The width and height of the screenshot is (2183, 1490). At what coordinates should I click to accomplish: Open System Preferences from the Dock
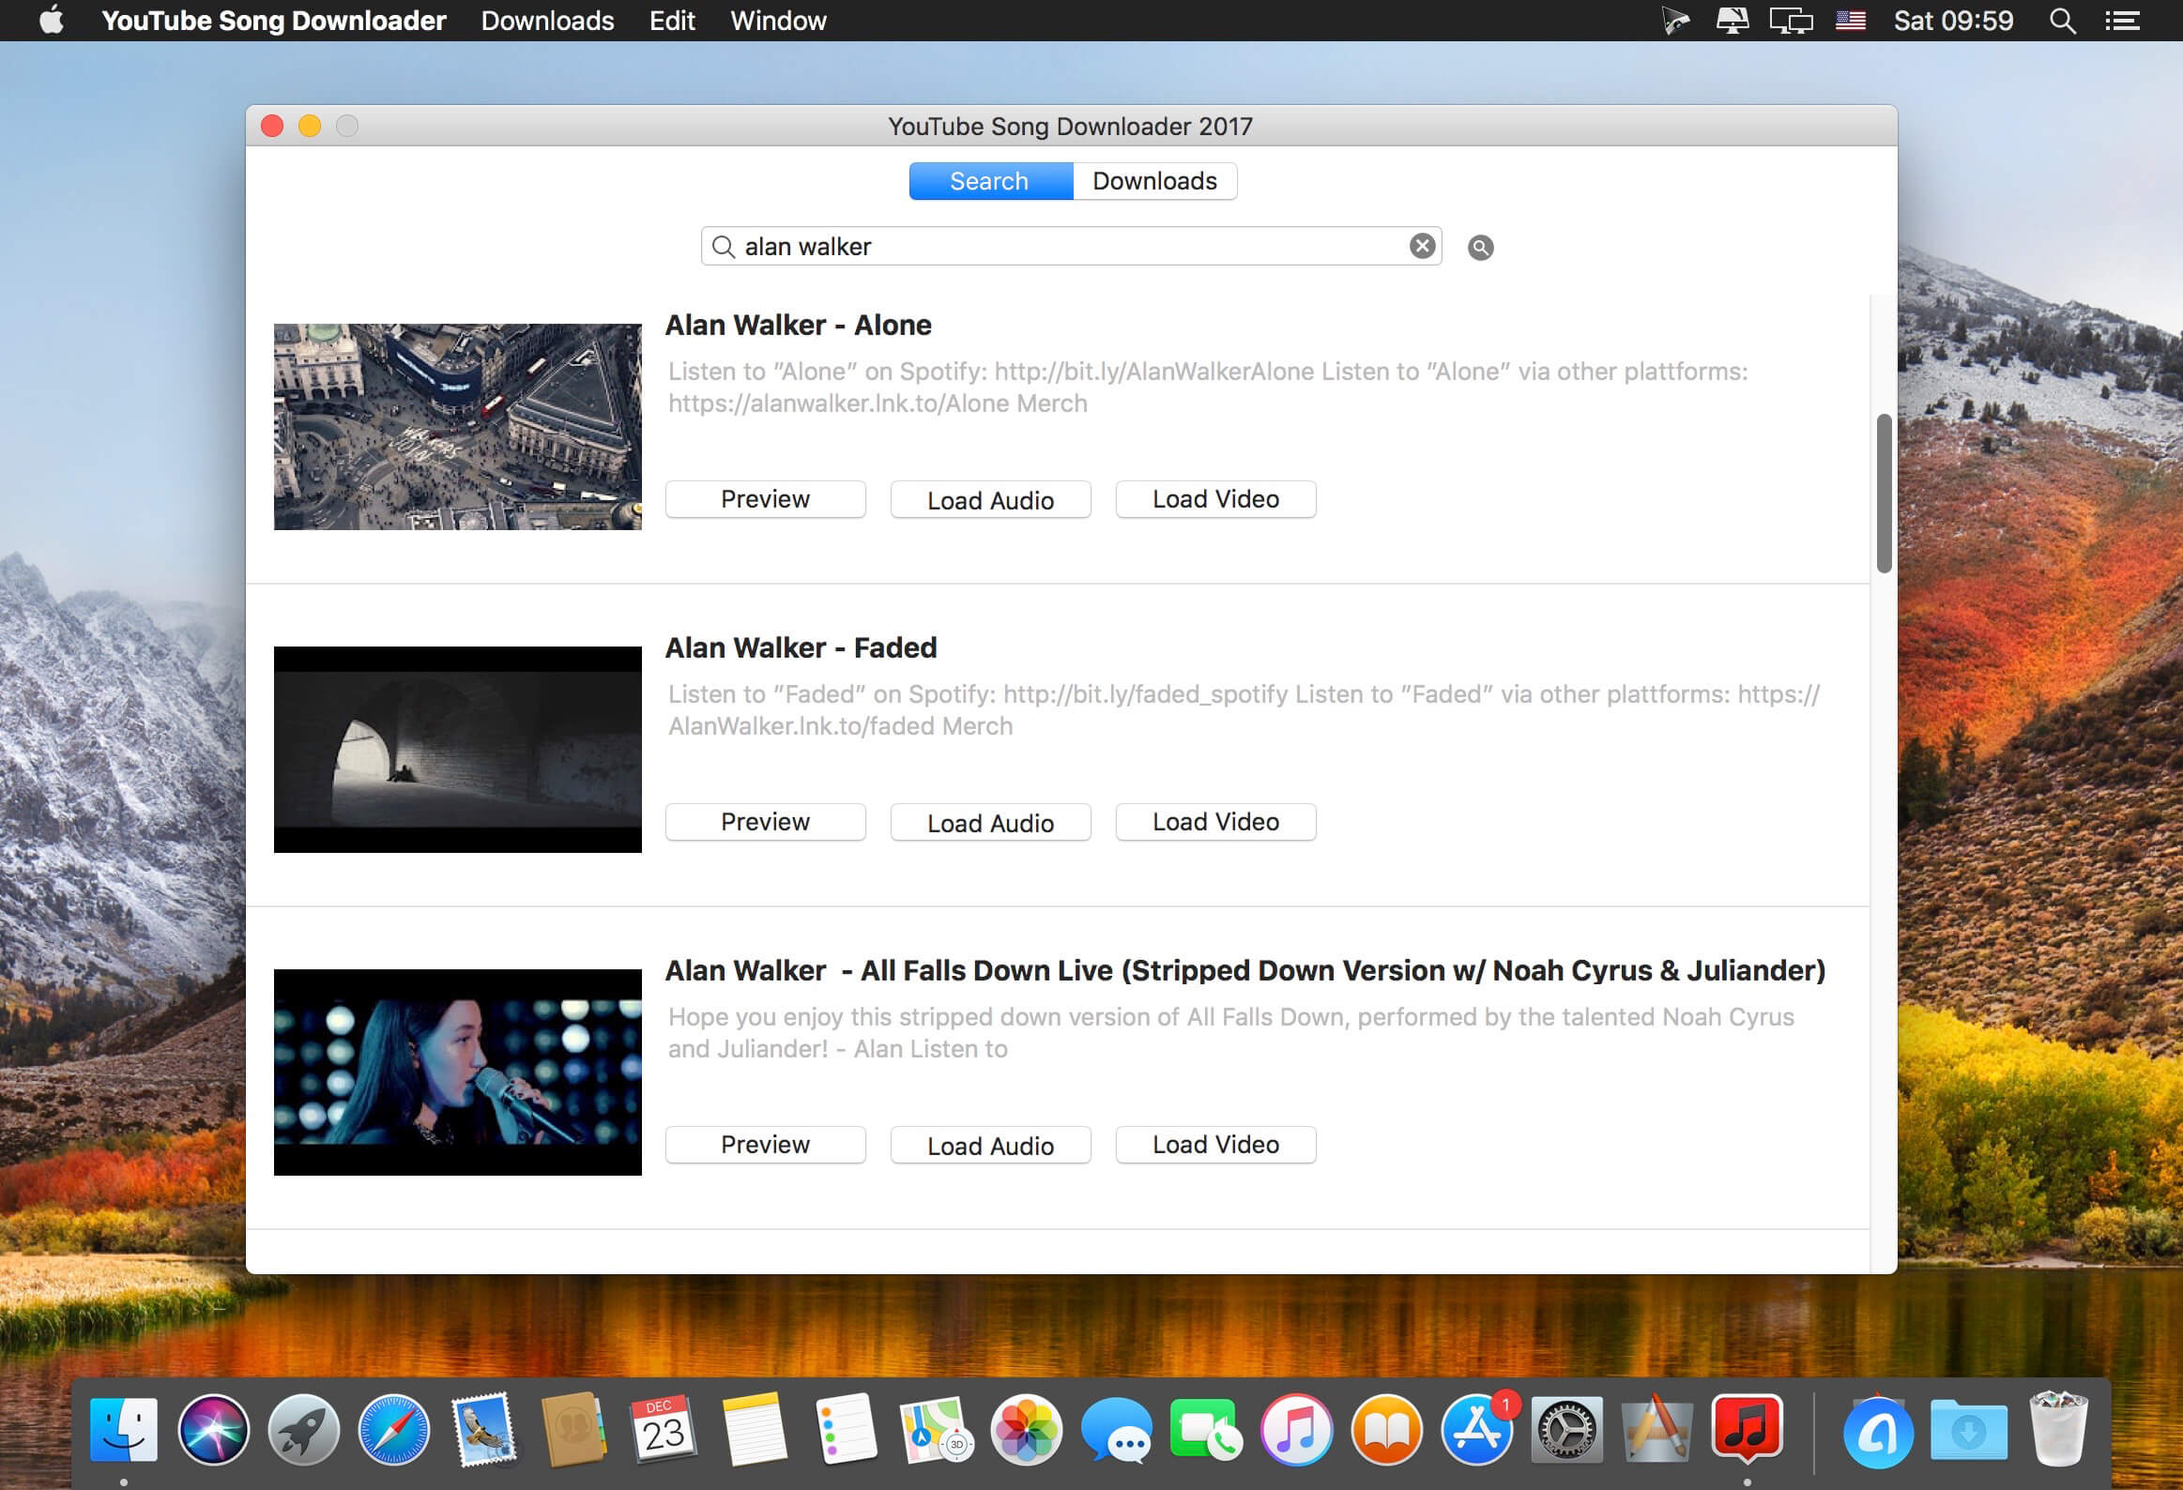[1566, 1430]
